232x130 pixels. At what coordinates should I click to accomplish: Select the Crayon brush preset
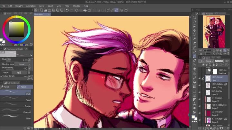(16, 105)
